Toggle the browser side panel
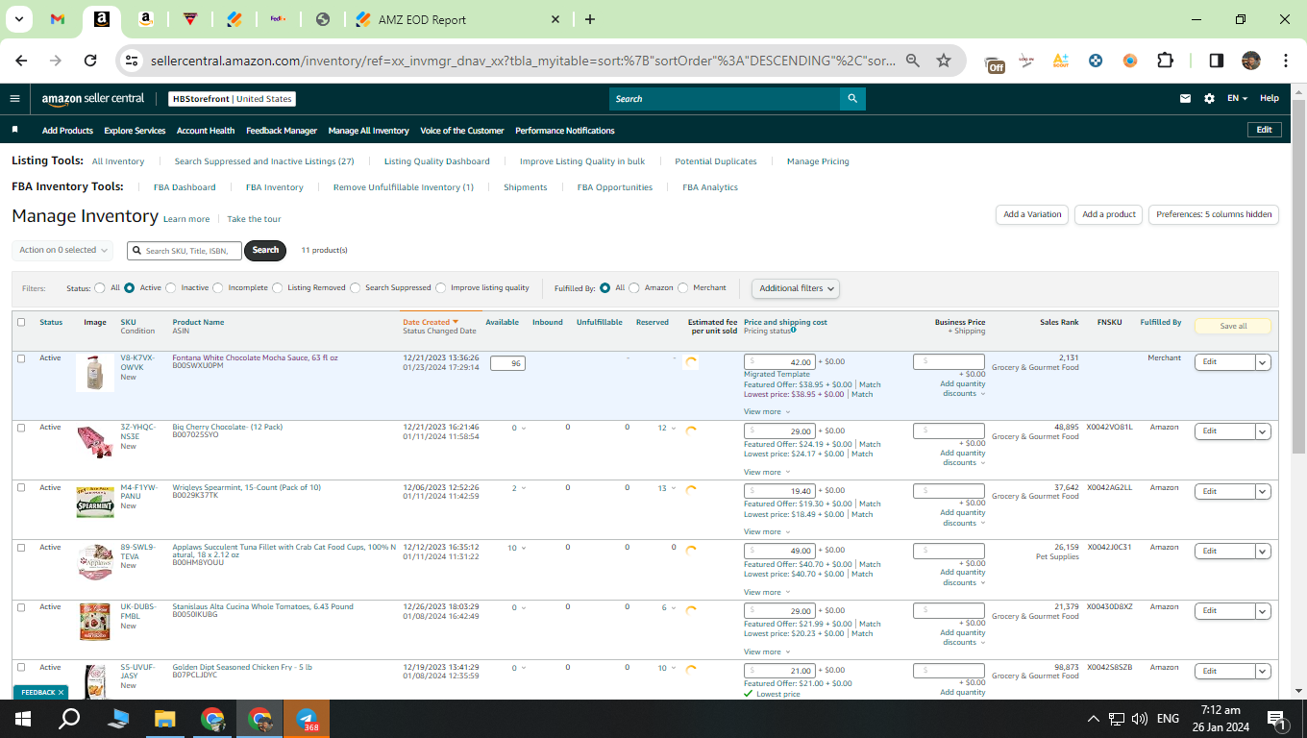Screen dimensions: 1307x738 point(1216,61)
